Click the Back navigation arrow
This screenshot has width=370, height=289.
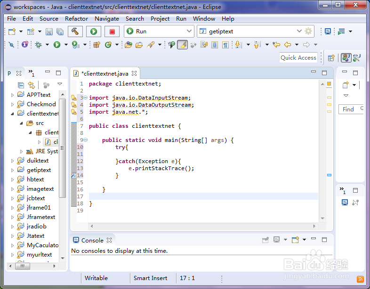pyautogui.click(x=288, y=45)
